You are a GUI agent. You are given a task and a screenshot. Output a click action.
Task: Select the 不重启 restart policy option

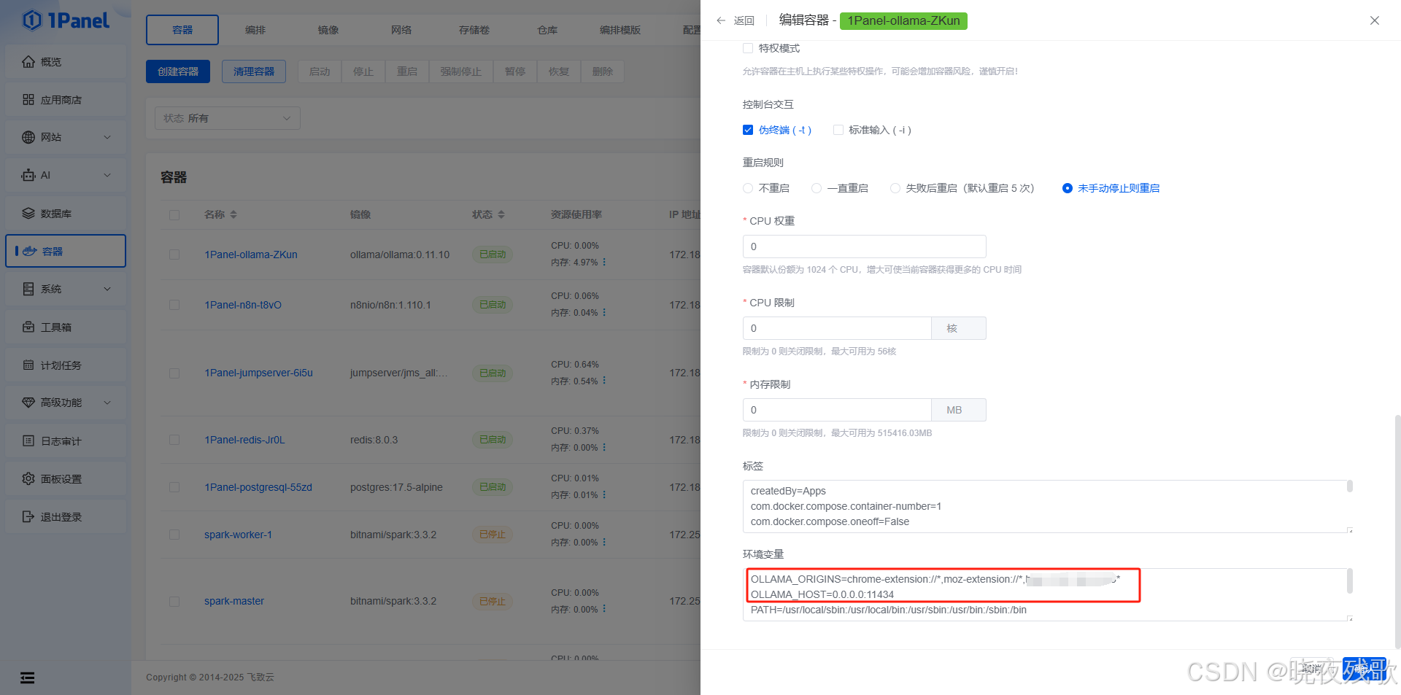[747, 187]
